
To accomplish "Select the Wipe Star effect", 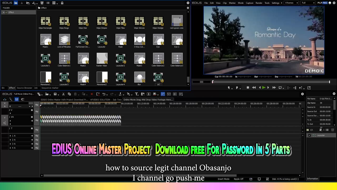I will 83,22.
